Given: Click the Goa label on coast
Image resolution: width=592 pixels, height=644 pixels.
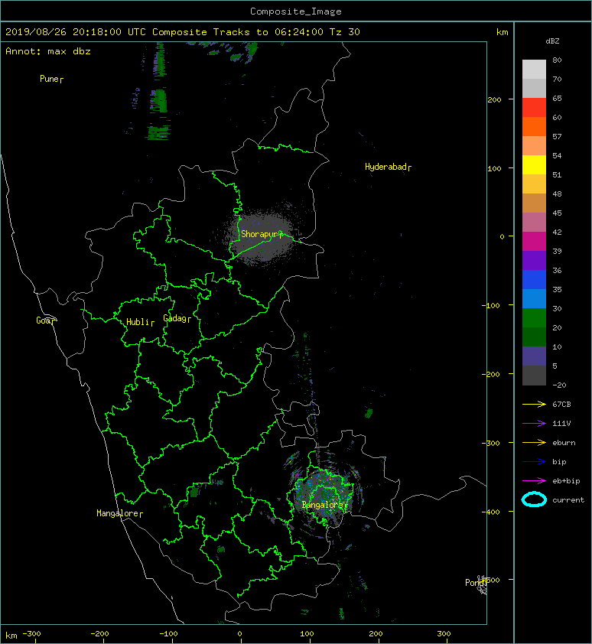Looking at the screenshot, I should click(45, 320).
